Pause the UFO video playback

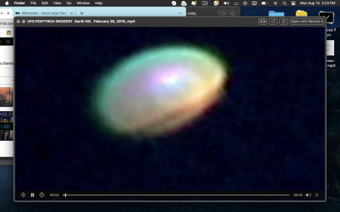pyautogui.click(x=32, y=195)
